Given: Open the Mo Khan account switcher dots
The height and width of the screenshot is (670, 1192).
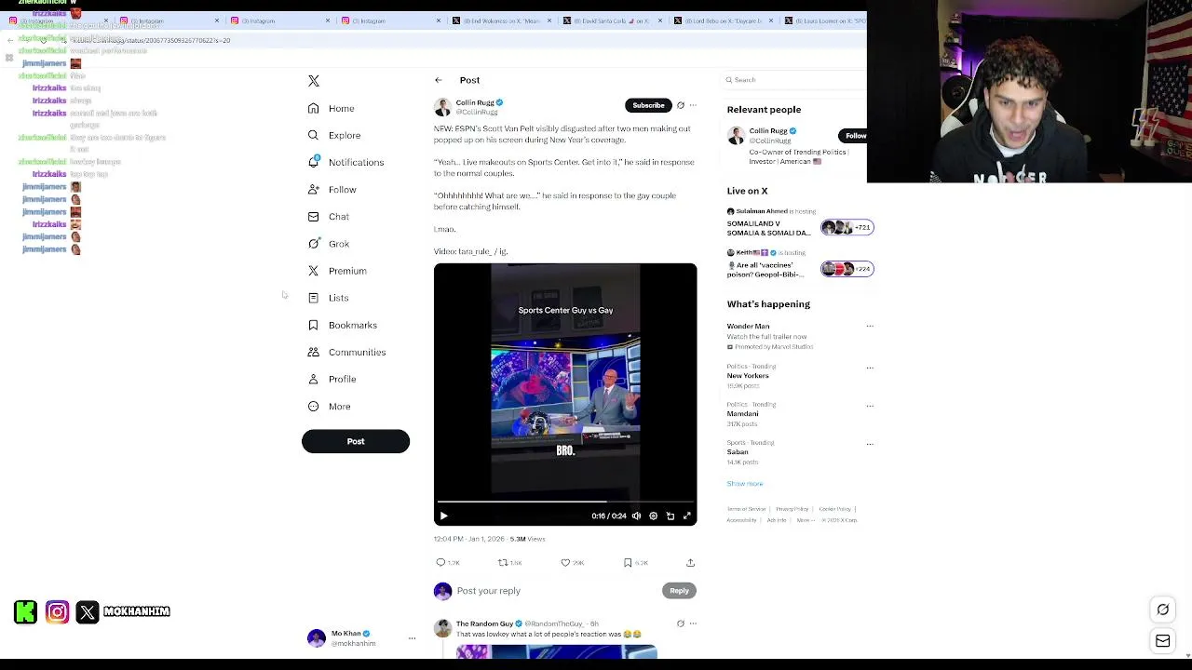Looking at the screenshot, I should tap(412, 638).
